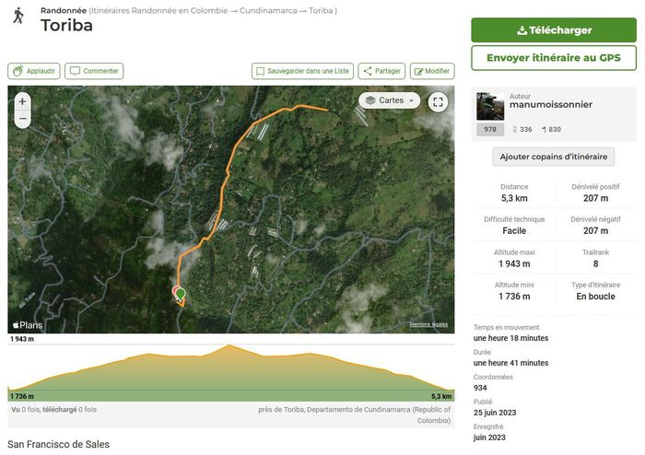This screenshot has height=455, width=645.
Task: Share the trail via Partager
Action: 381,71
